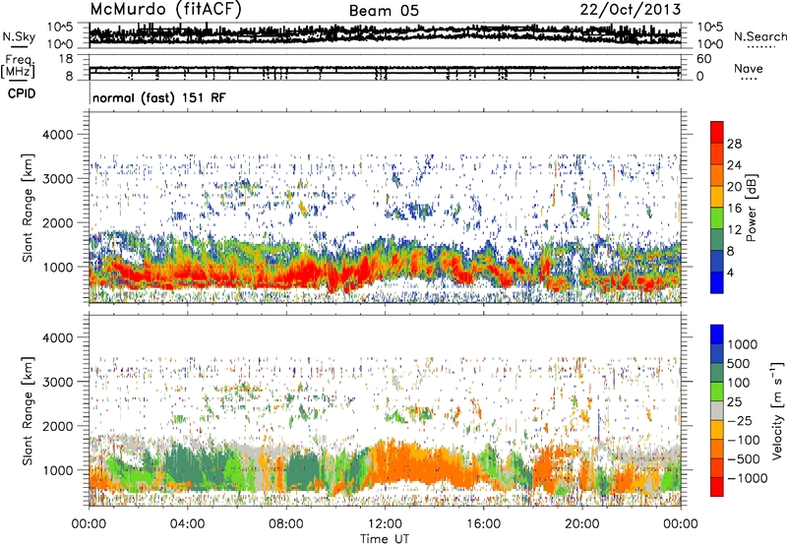Click the 'Power [dB]' colorbar label
This screenshot has width=787, height=545.
click(751, 208)
